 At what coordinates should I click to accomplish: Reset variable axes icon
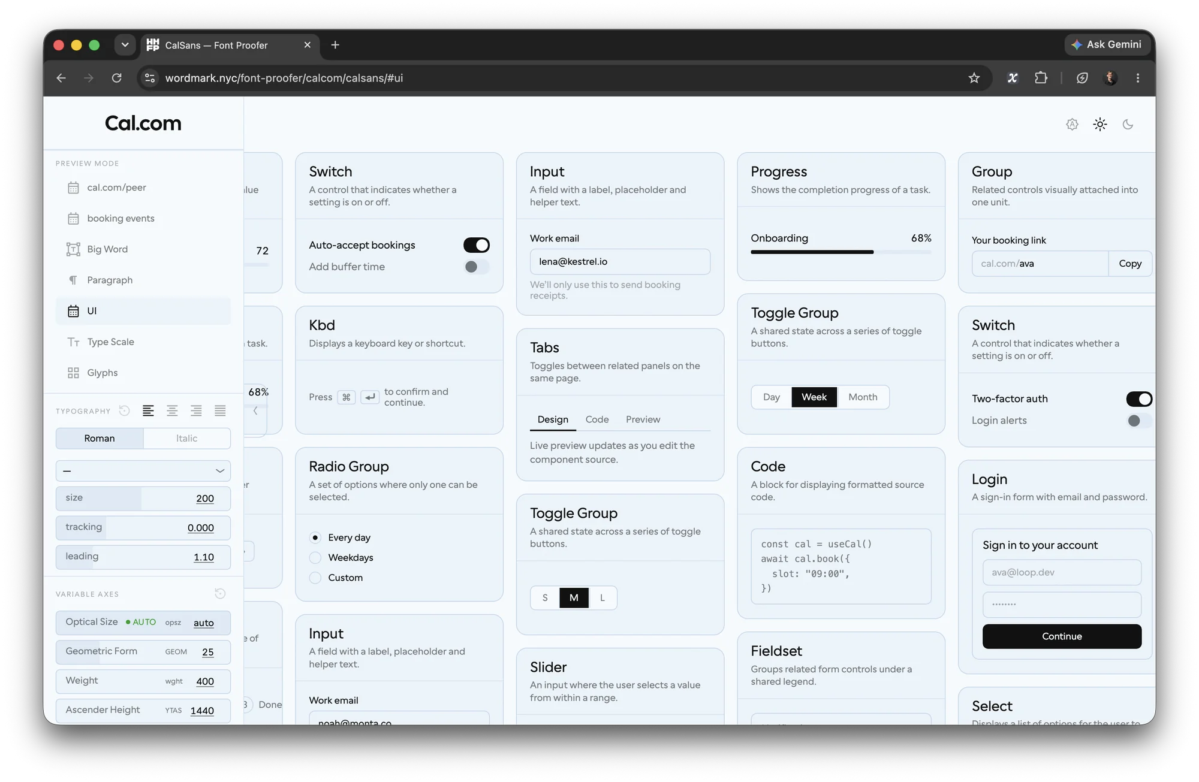click(220, 593)
